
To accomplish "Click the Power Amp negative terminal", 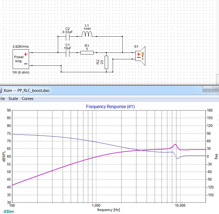I will [x=26, y=64].
